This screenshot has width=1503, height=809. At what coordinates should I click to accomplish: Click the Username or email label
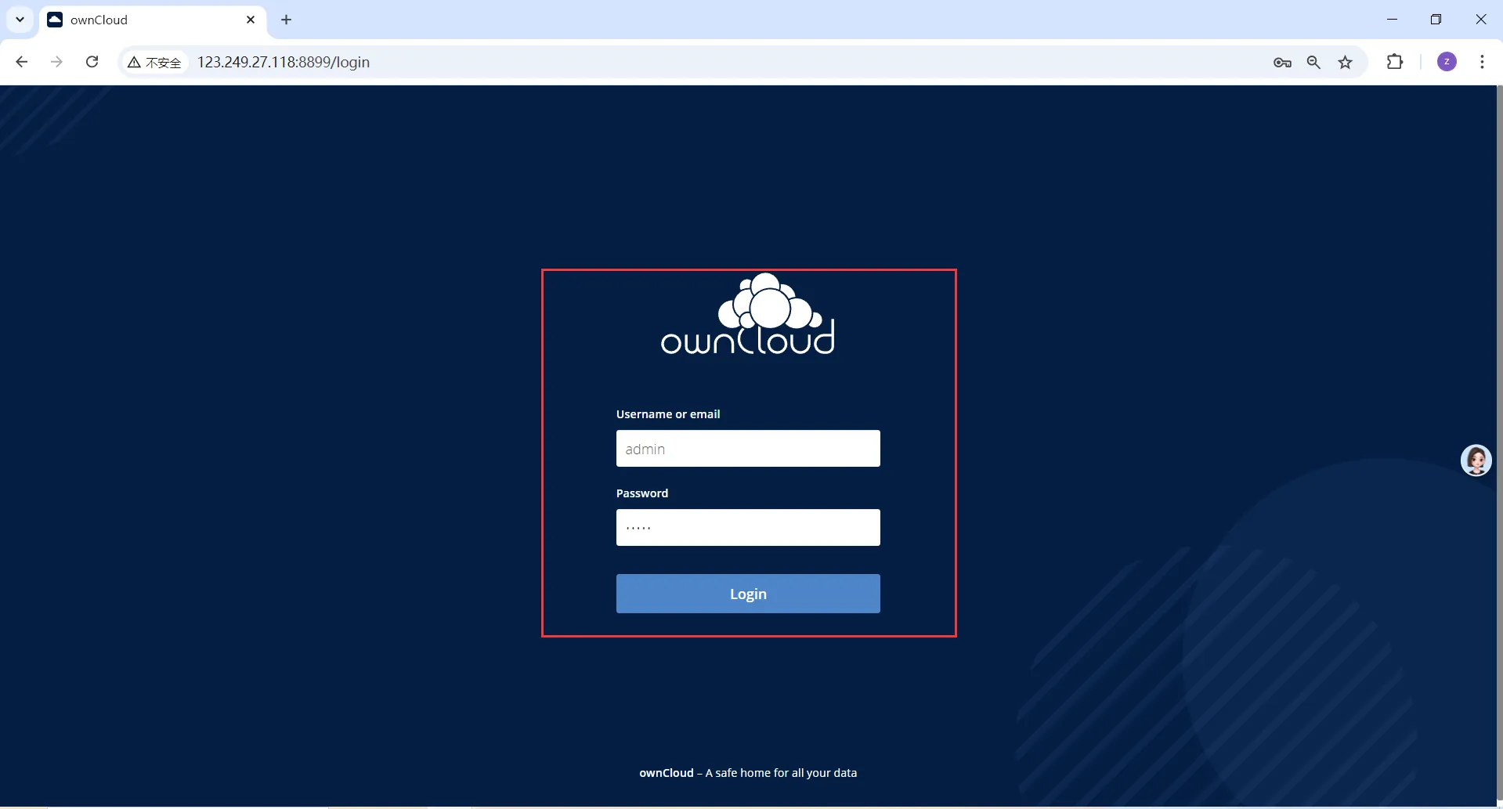tap(668, 414)
